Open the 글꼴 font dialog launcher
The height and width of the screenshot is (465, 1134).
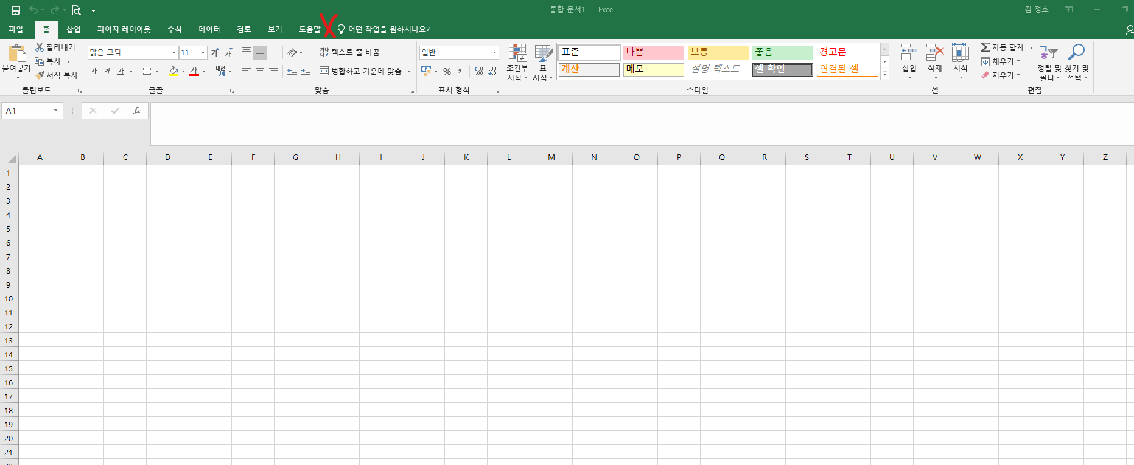(232, 91)
